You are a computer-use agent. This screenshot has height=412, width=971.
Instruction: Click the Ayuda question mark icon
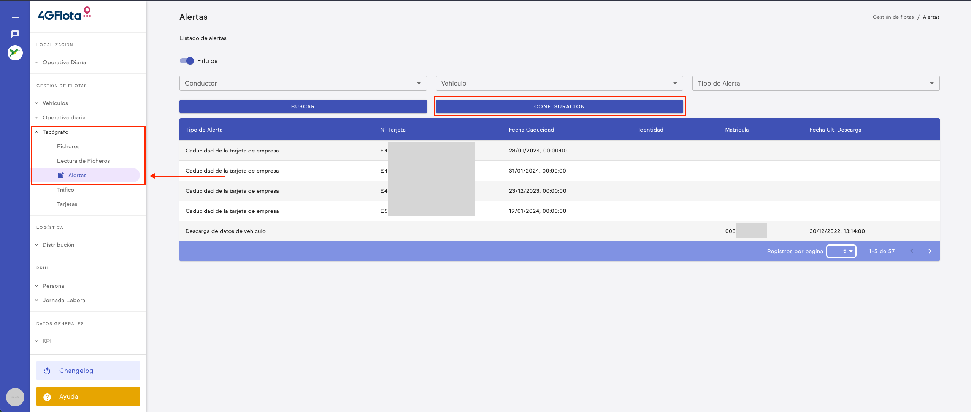click(x=47, y=397)
